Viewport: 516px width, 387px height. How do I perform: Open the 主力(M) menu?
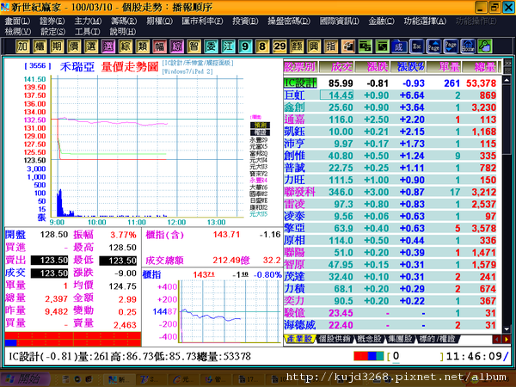88,21
